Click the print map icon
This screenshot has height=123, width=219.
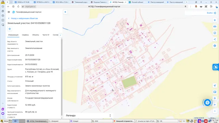(x=215, y=46)
